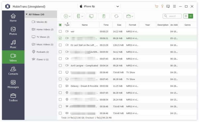Click the export to PC icon
The width and height of the screenshot is (199, 122).
(91, 16)
